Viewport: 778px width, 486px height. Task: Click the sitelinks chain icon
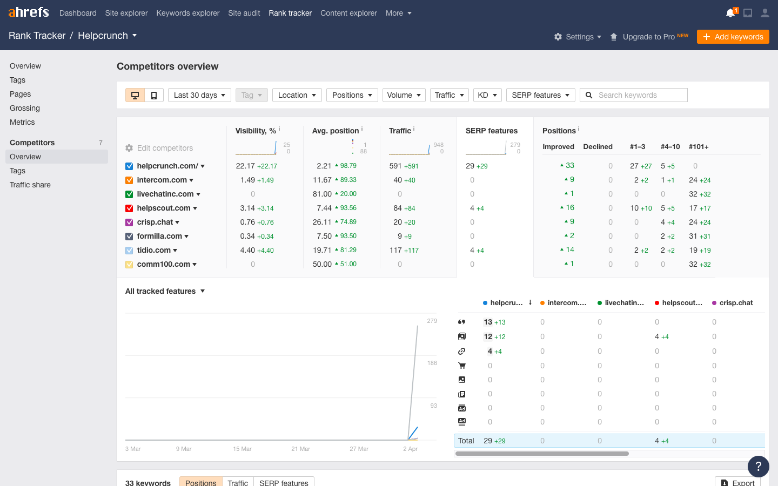[x=462, y=351]
